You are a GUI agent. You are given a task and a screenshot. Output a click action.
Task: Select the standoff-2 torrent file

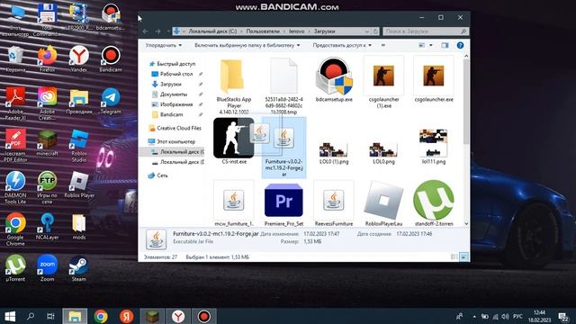point(434,203)
